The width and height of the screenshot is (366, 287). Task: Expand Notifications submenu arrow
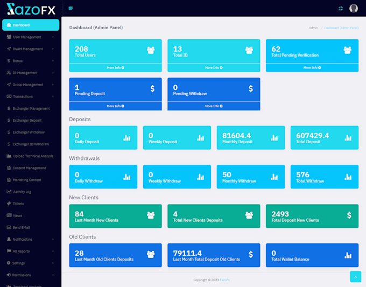click(53, 239)
